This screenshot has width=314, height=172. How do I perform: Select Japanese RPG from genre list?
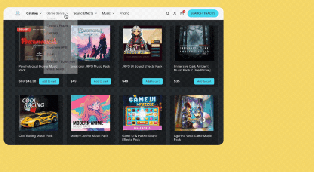point(57,47)
